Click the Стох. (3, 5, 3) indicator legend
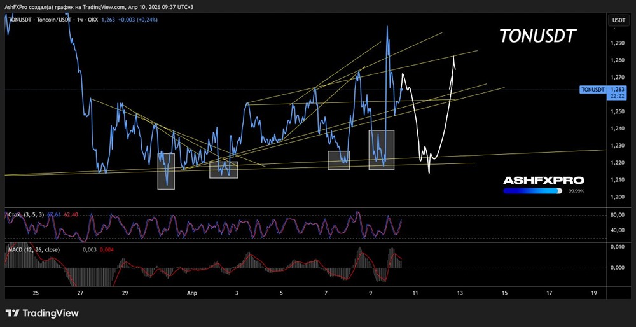The image size is (636, 327). pyautogui.click(x=26, y=214)
